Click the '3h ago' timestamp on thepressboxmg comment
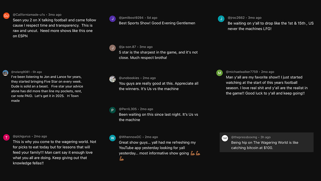321x181 pixels. tap(265, 137)
